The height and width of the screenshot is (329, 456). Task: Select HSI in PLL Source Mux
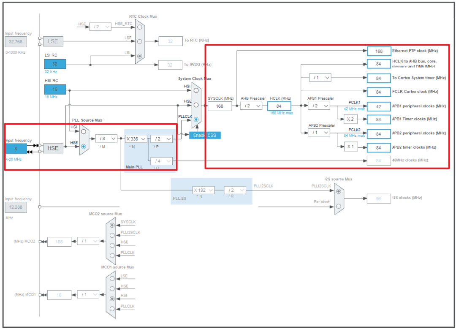(84, 131)
